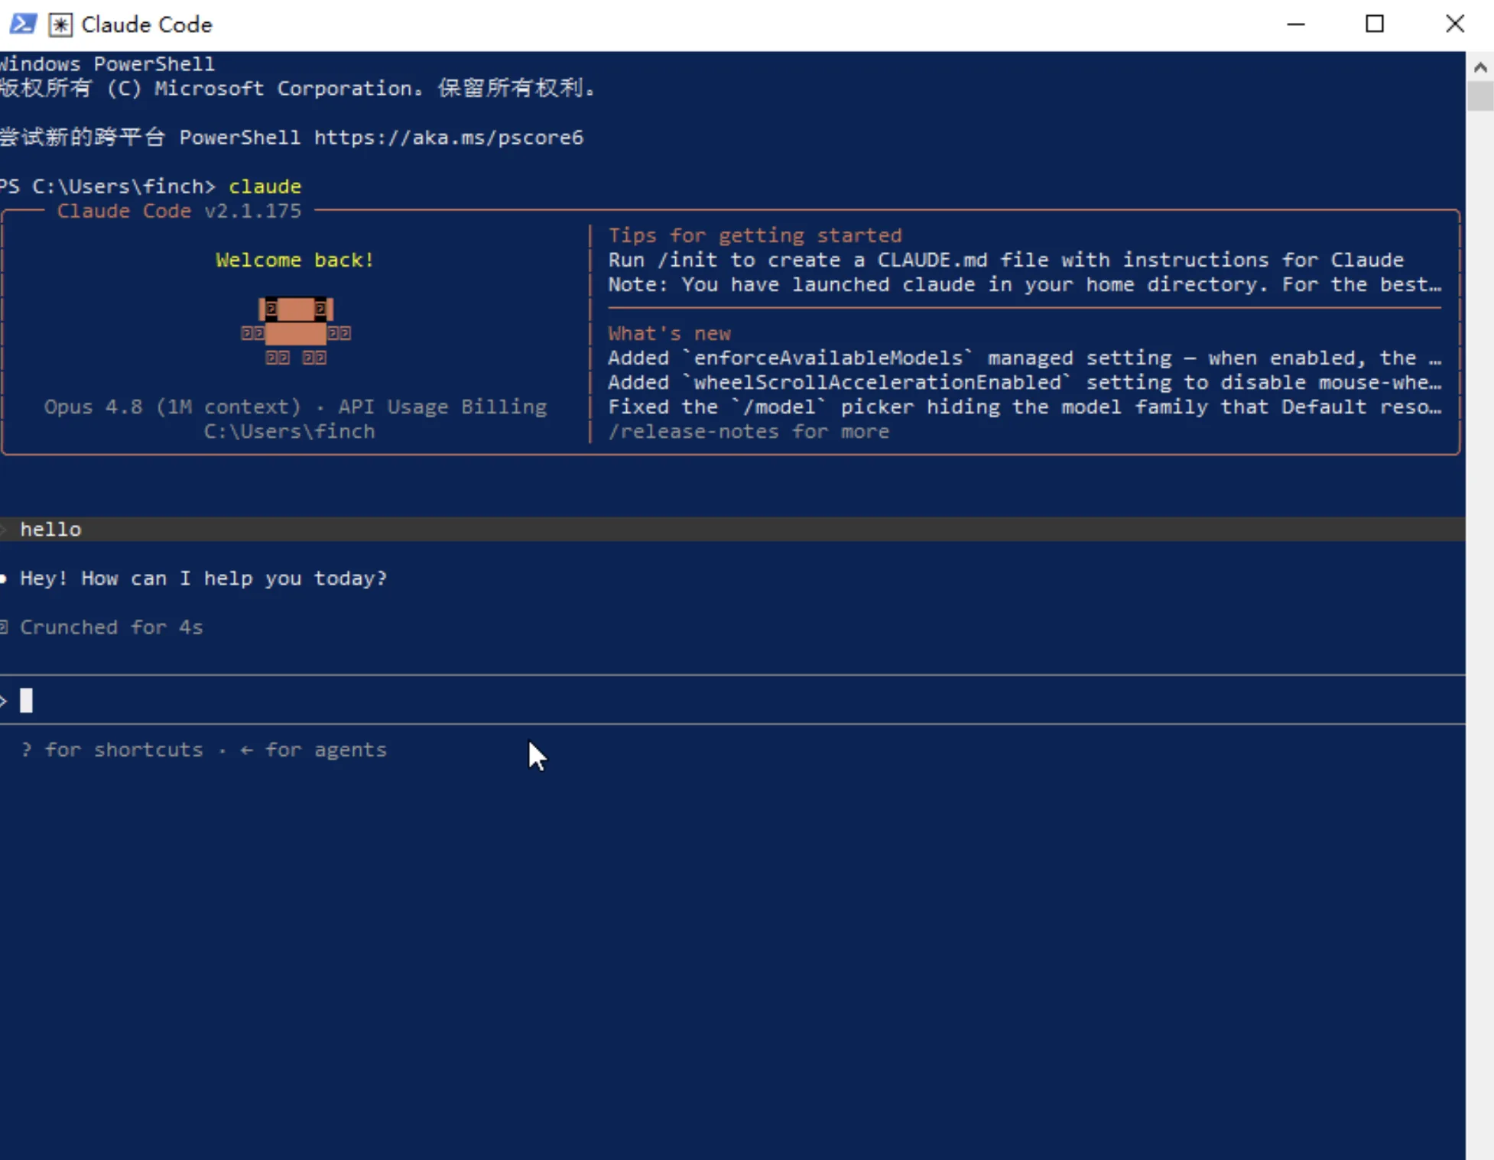Open the https://aka.ms/pscore6 link
The width and height of the screenshot is (1494, 1160).
pos(449,138)
